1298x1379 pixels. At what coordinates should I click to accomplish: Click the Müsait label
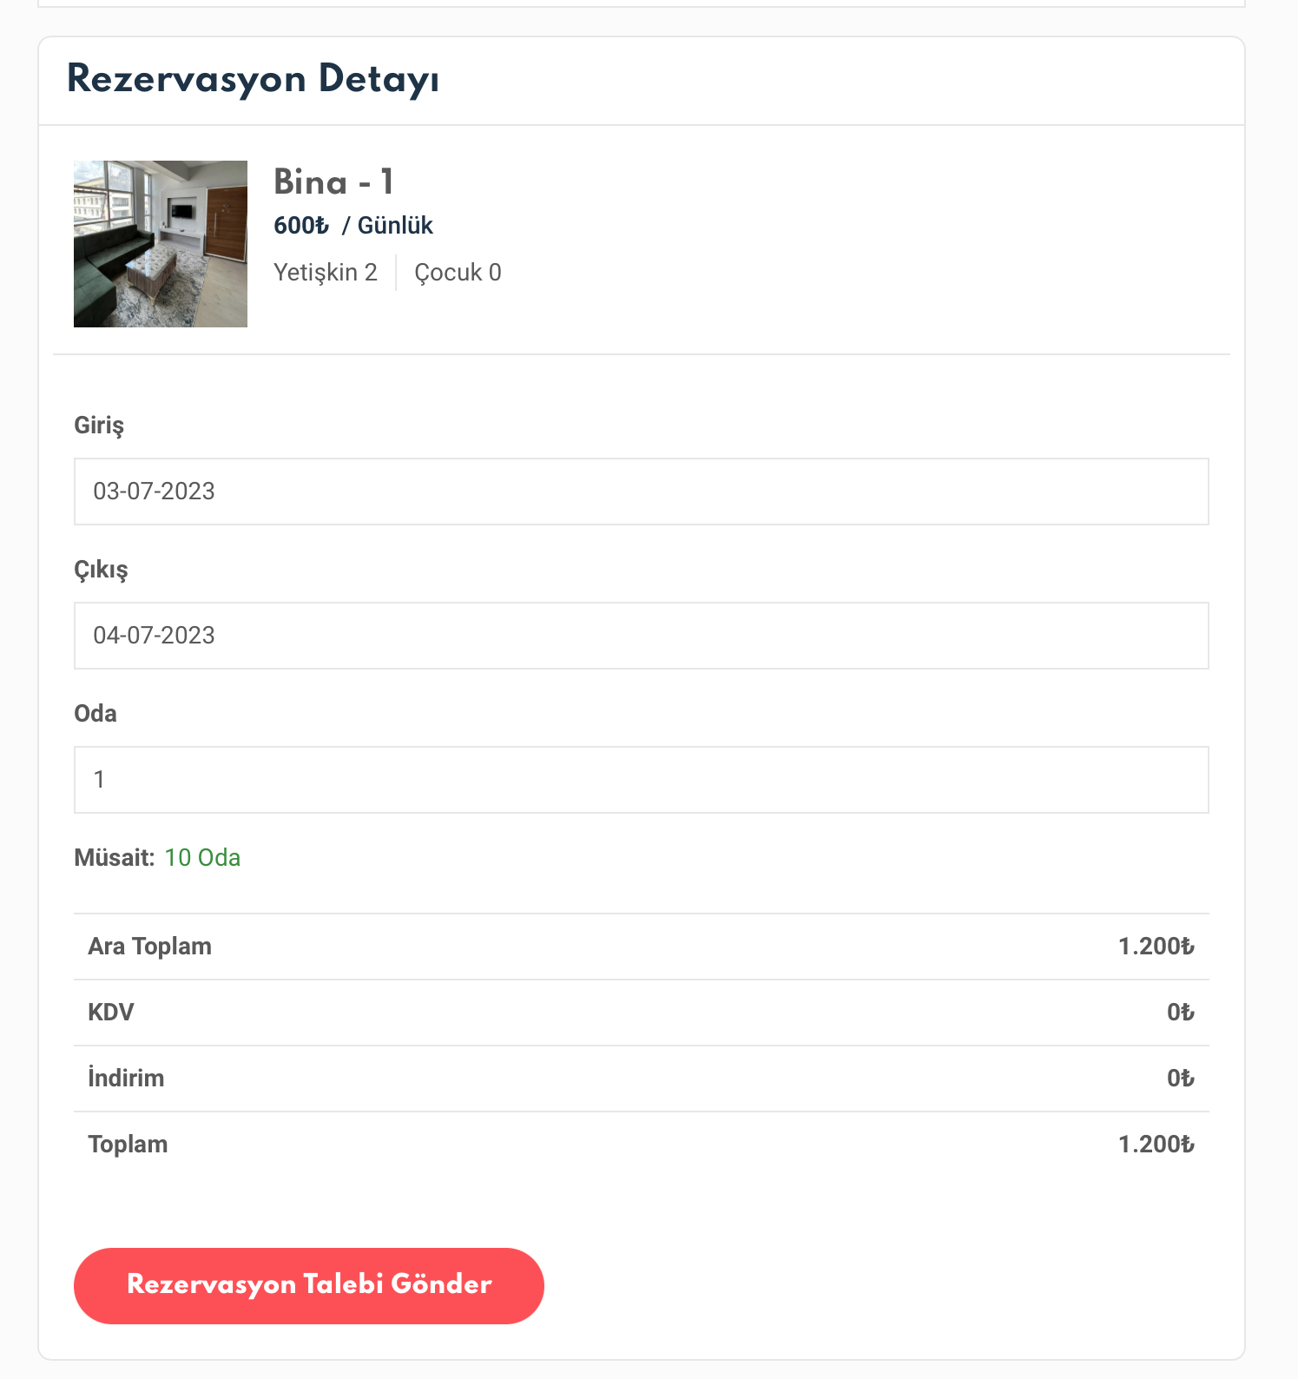(x=115, y=858)
